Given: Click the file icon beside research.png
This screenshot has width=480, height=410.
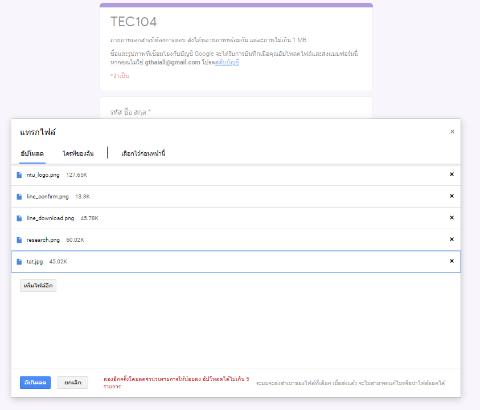Looking at the screenshot, I should [x=19, y=240].
